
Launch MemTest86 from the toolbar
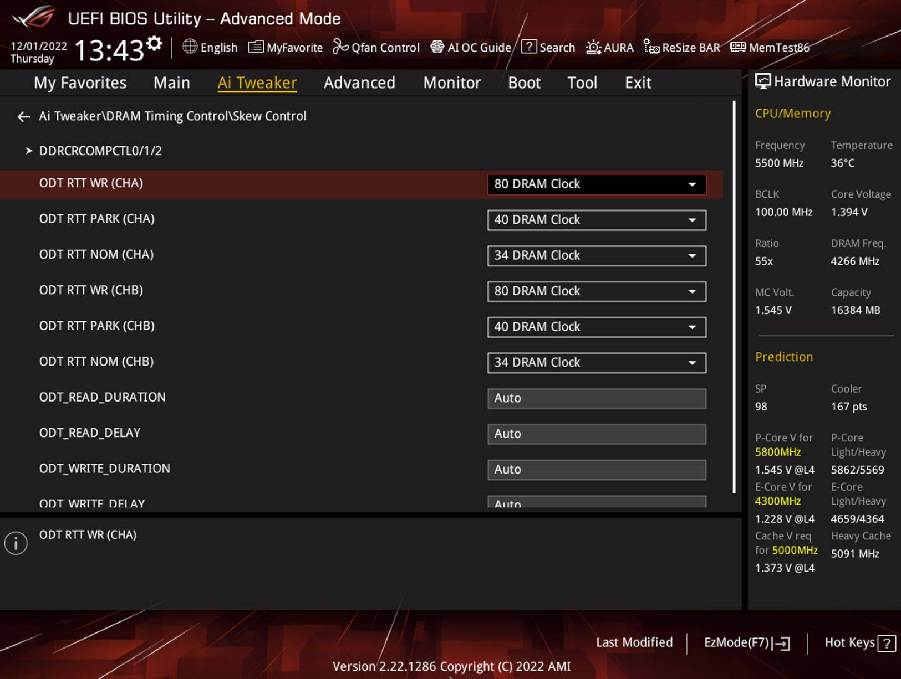click(x=768, y=48)
